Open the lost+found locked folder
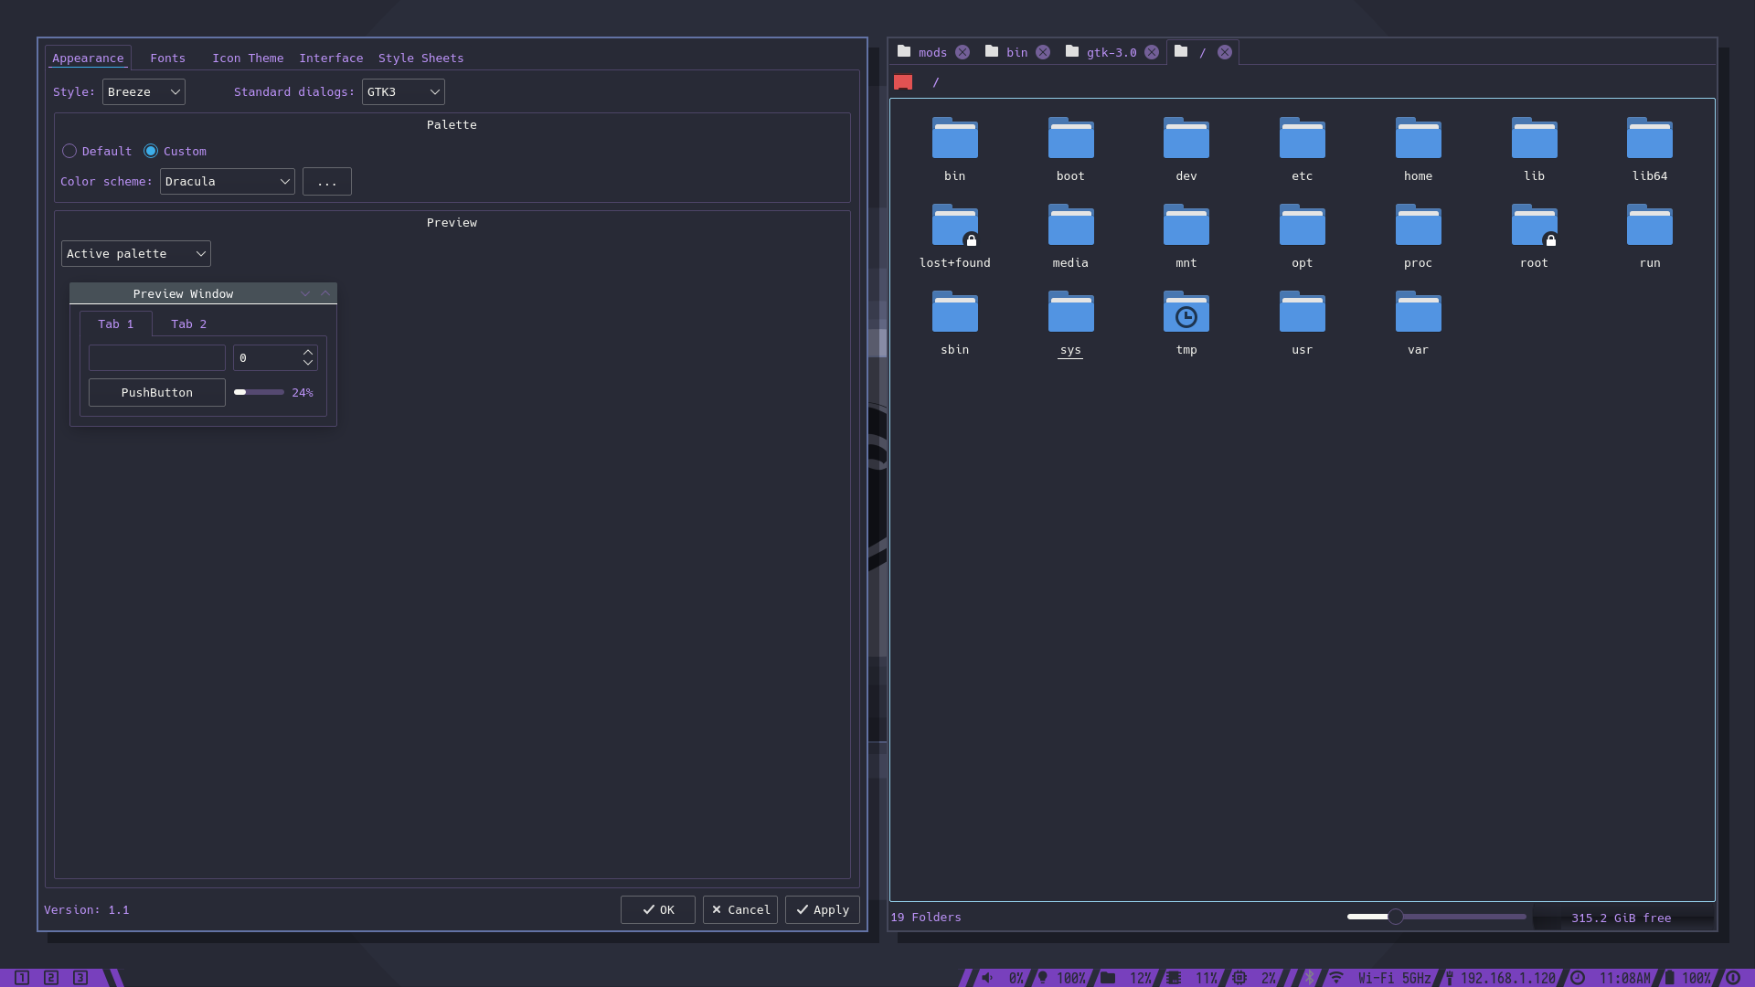The height and width of the screenshot is (987, 1755). coord(954,227)
